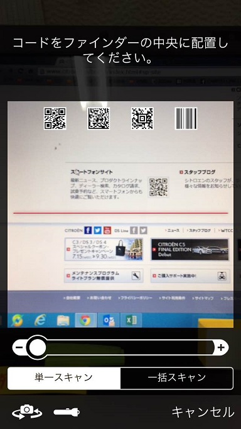Click the Chrome taskbar icon
Image resolution: width=241 pixels, height=429 pixels.
click(x=85, y=320)
